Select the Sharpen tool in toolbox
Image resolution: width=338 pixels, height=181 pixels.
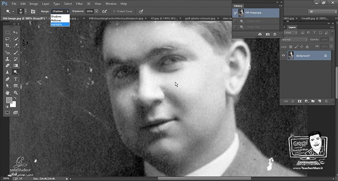coord(8,72)
